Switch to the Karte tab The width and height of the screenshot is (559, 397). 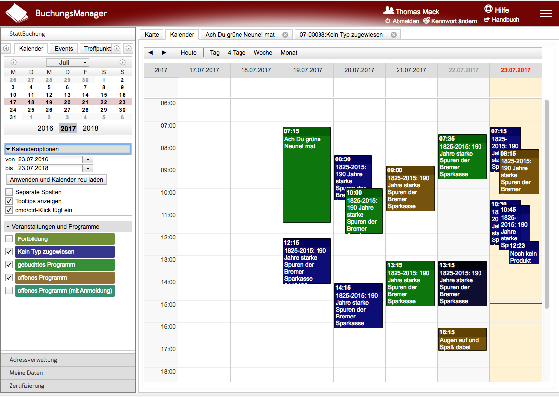(152, 35)
